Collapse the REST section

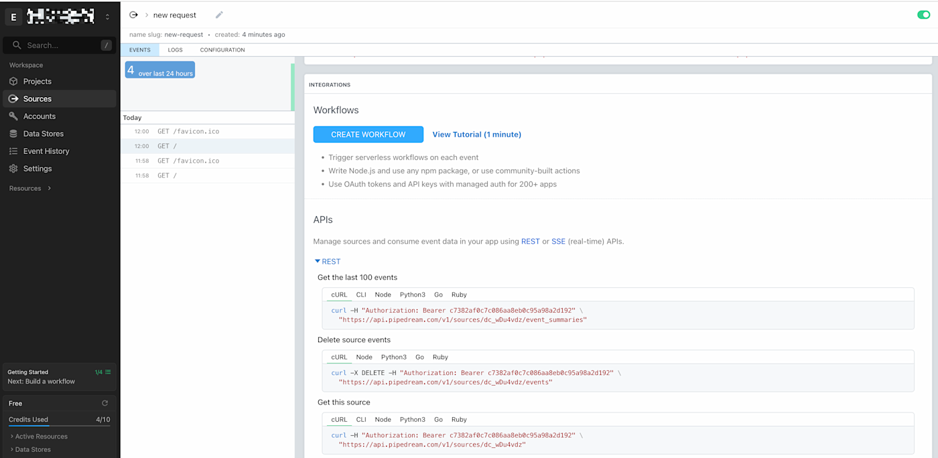click(328, 261)
